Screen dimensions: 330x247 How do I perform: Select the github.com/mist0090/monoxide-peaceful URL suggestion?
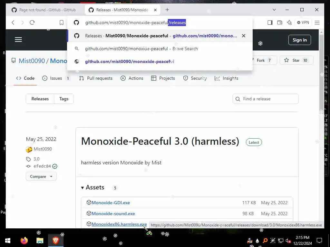coord(160,61)
